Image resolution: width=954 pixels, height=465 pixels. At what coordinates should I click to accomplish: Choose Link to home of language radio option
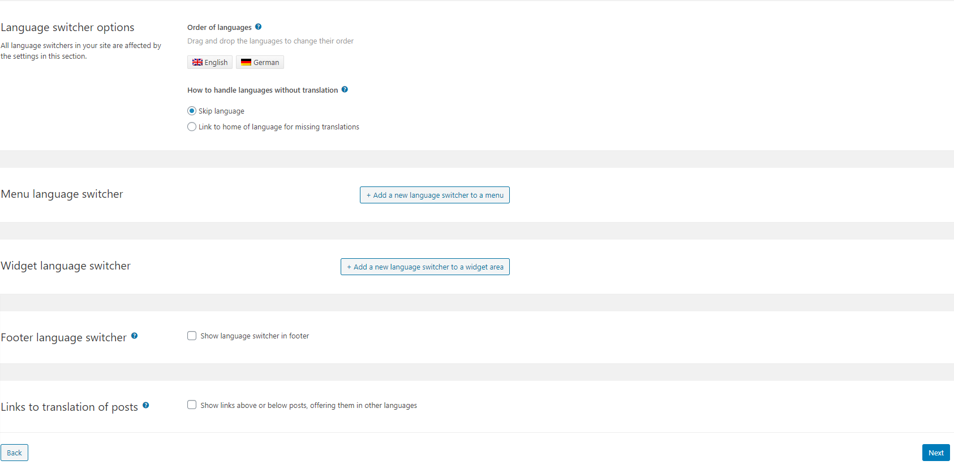tap(192, 127)
